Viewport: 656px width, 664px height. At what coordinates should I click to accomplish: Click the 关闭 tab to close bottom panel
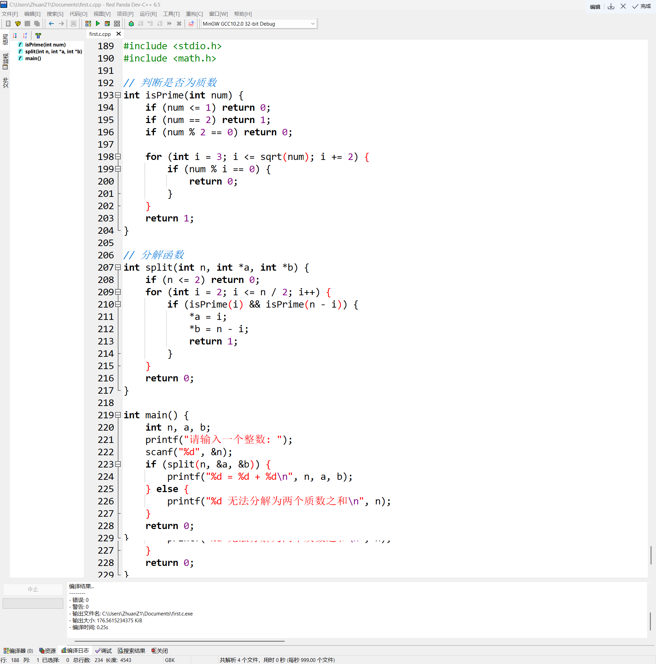(x=160, y=651)
